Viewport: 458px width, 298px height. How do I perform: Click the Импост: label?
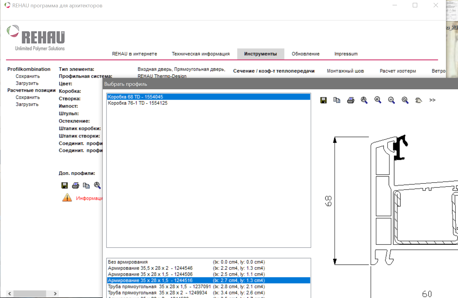coord(68,106)
